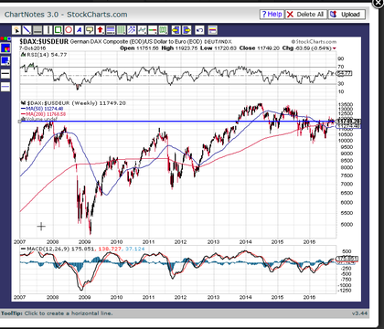Select the green vertical cycle lines tool
This screenshot has width=384, height=329.
(121, 30)
